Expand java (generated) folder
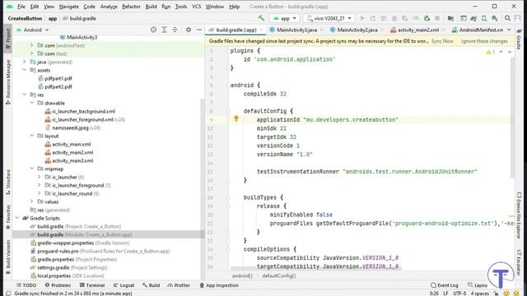Image resolution: width=527 pixels, height=296 pixels. click(x=25, y=62)
